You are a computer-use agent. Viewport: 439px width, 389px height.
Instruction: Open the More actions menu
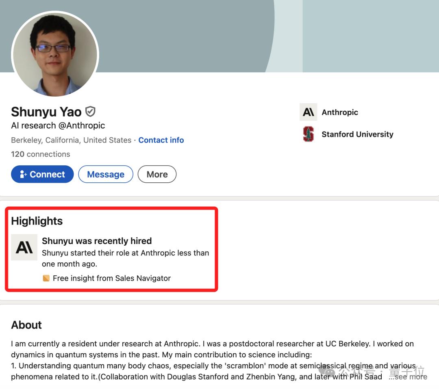[157, 174]
